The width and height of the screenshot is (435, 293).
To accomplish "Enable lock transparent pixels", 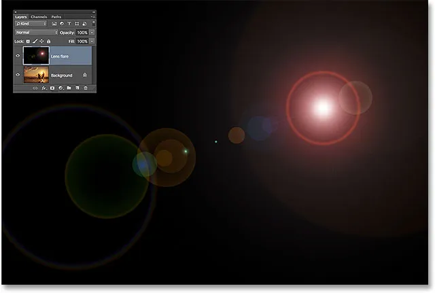I will tap(28, 41).
